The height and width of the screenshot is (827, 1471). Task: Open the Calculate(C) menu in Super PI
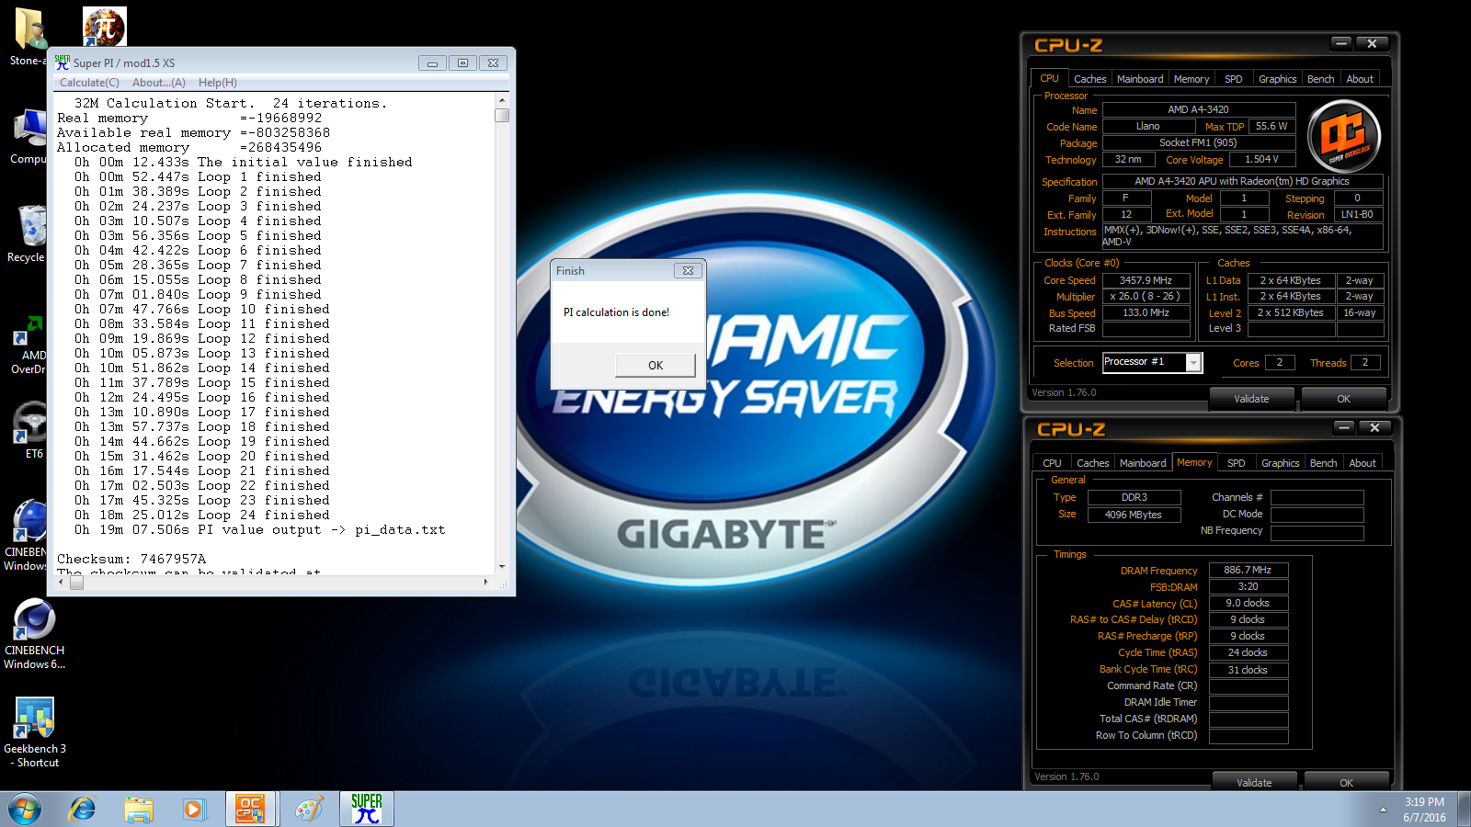pyautogui.click(x=89, y=83)
